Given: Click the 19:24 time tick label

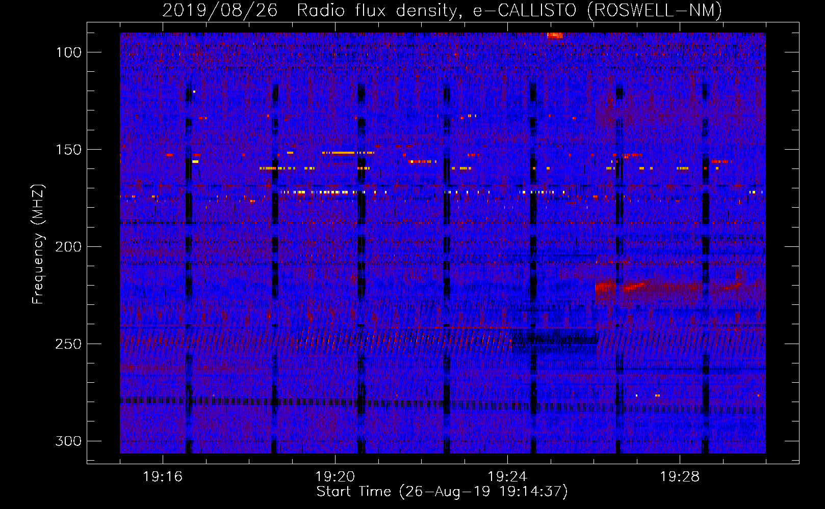Looking at the screenshot, I should 507,477.
